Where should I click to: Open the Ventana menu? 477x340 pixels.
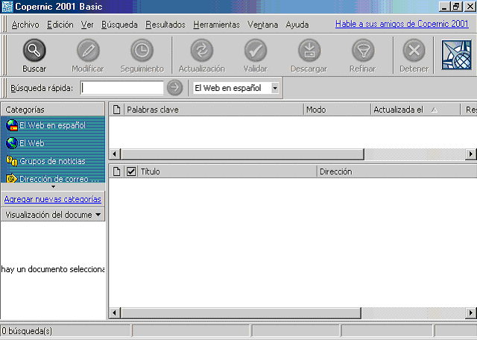[263, 25]
